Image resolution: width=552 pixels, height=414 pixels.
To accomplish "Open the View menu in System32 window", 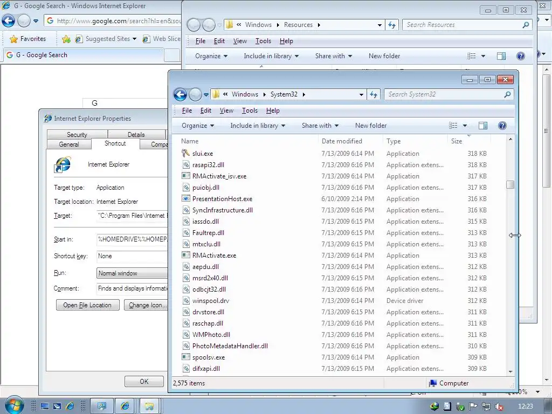I will pyautogui.click(x=226, y=111).
